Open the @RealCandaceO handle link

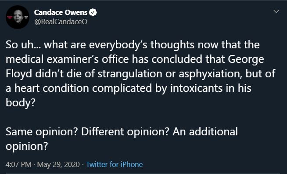(x=61, y=22)
